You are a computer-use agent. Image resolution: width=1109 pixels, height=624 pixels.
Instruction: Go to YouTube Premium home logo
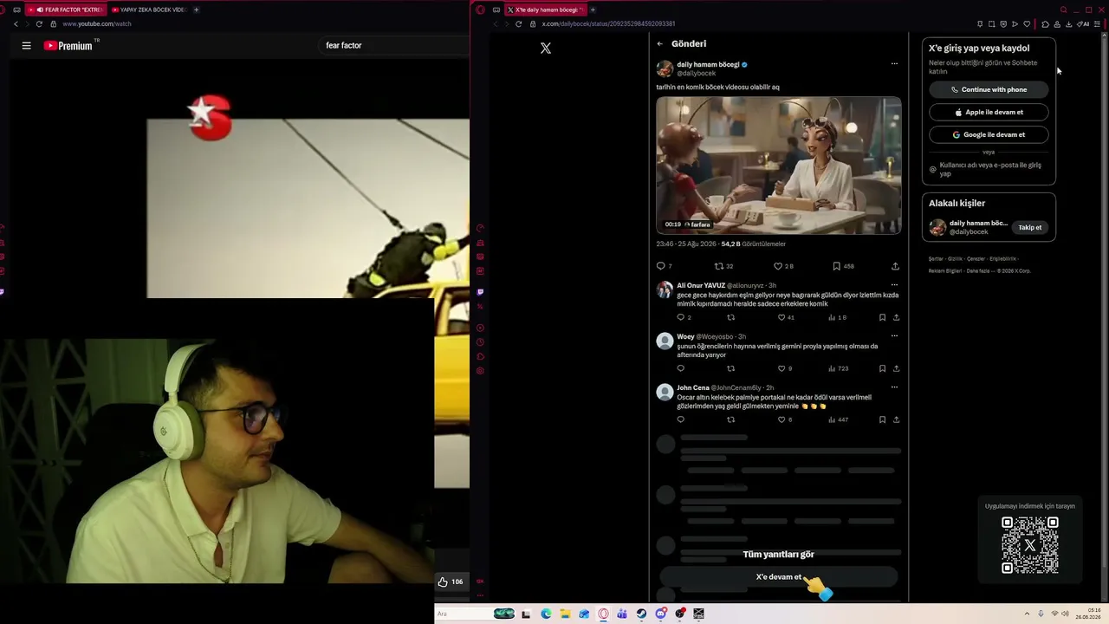coord(68,46)
